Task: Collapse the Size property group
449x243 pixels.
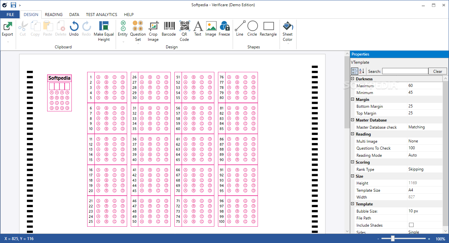Action: coord(353,176)
